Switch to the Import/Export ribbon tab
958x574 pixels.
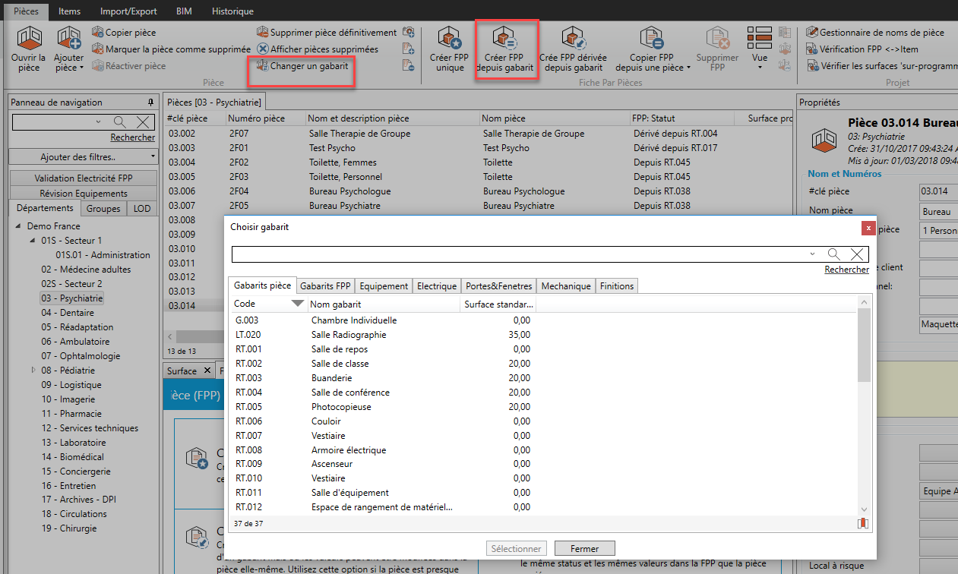tap(128, 11)
